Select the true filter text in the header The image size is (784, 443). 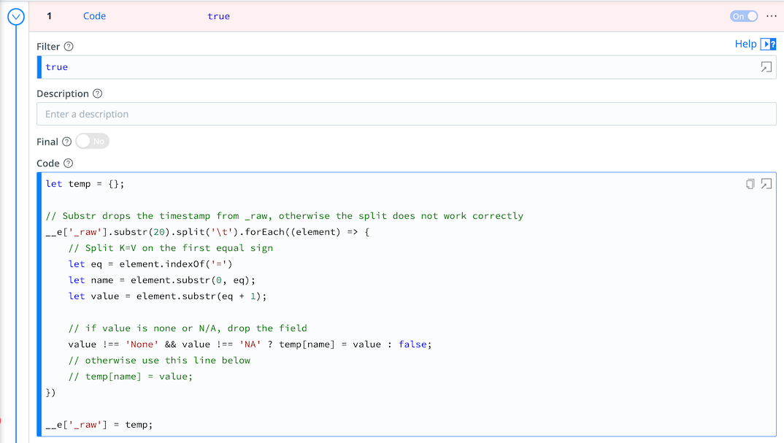(218, 15)
